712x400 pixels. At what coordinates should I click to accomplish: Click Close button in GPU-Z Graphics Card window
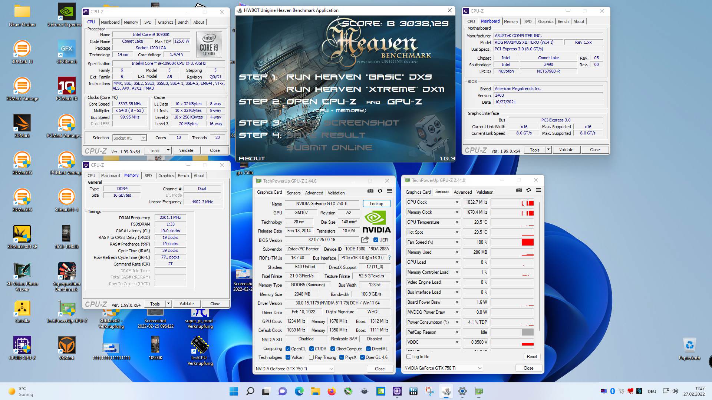point(380,369)
